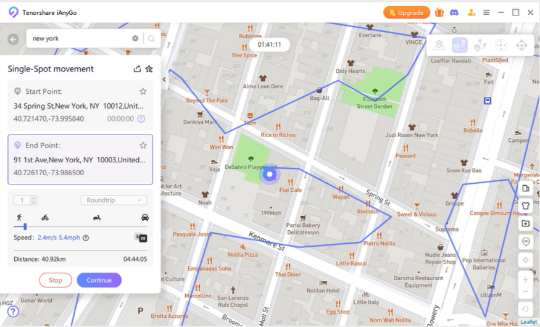
Task: Click the search magnifier icon
Action: click(x=151, y=38)
